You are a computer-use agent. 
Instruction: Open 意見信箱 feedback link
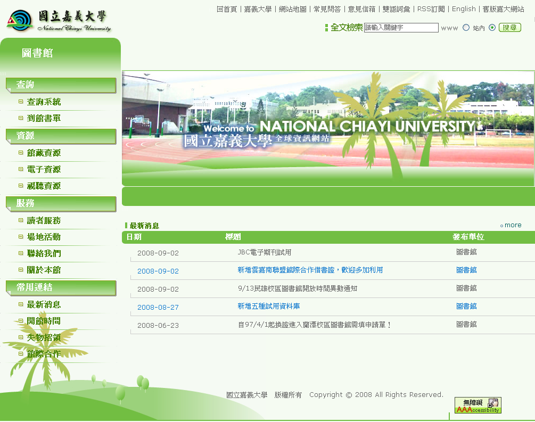pos(361,9)
